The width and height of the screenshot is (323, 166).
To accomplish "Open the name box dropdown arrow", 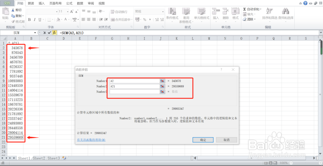I will pyautogui.click(x=35, y=33).
